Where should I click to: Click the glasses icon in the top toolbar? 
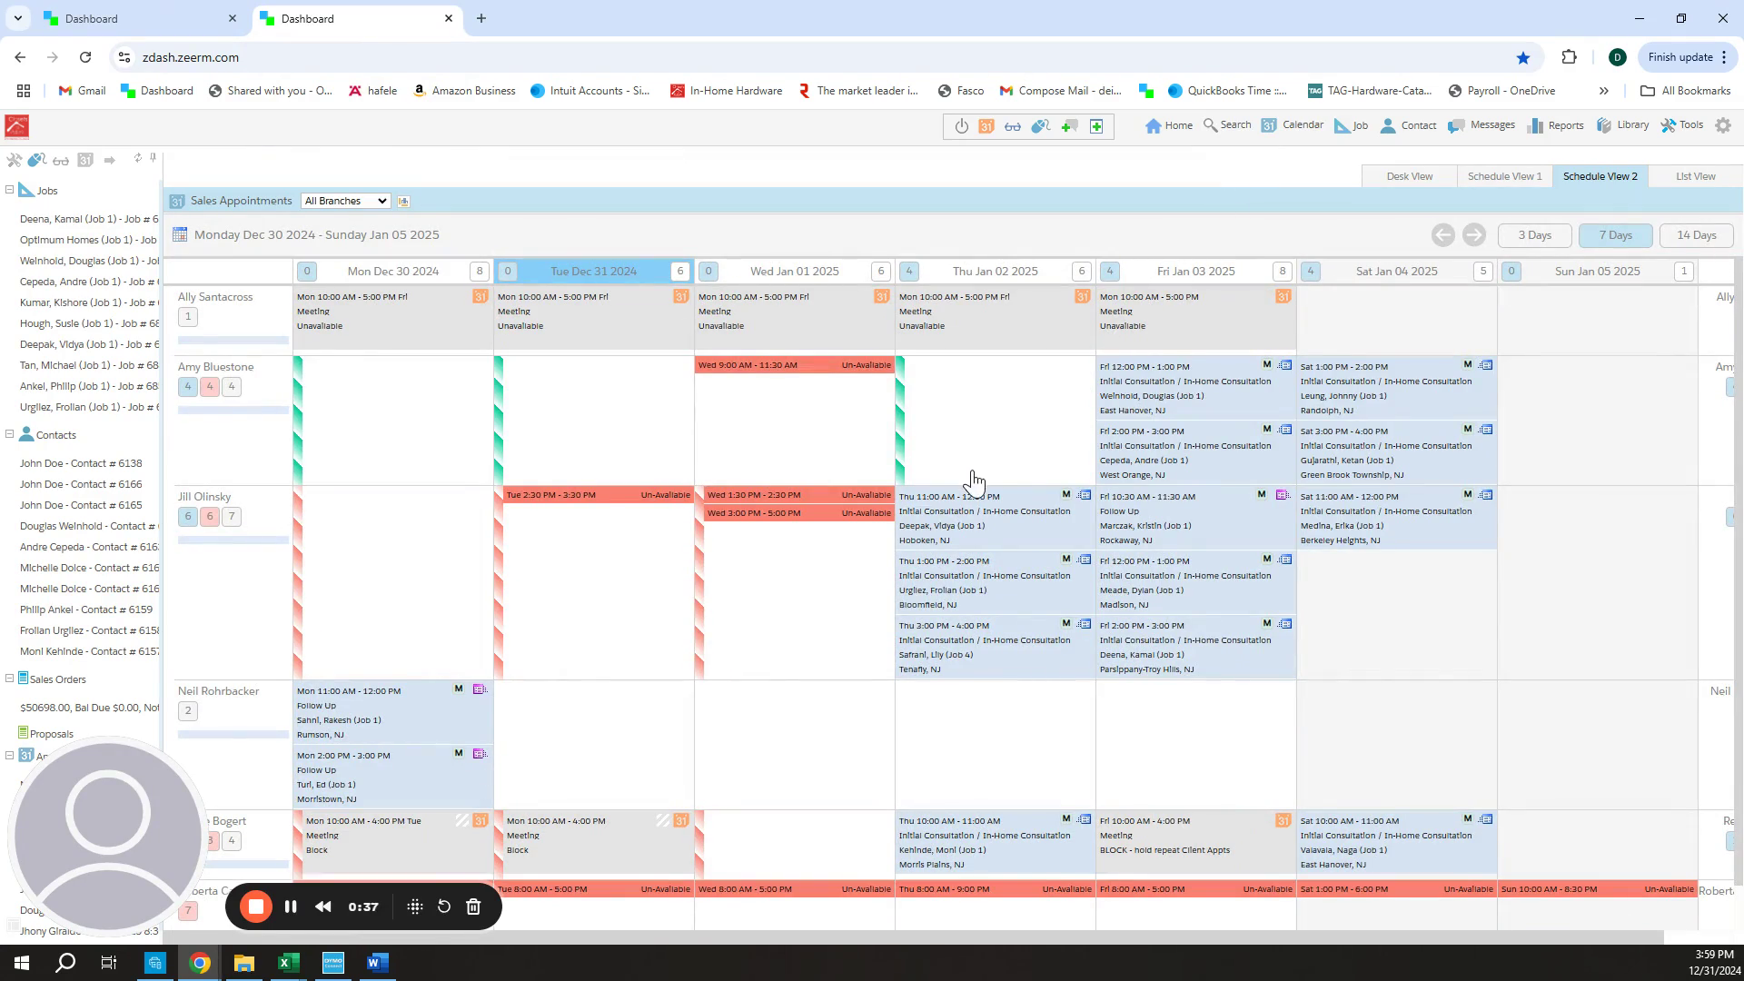[x=1013, y=126]
